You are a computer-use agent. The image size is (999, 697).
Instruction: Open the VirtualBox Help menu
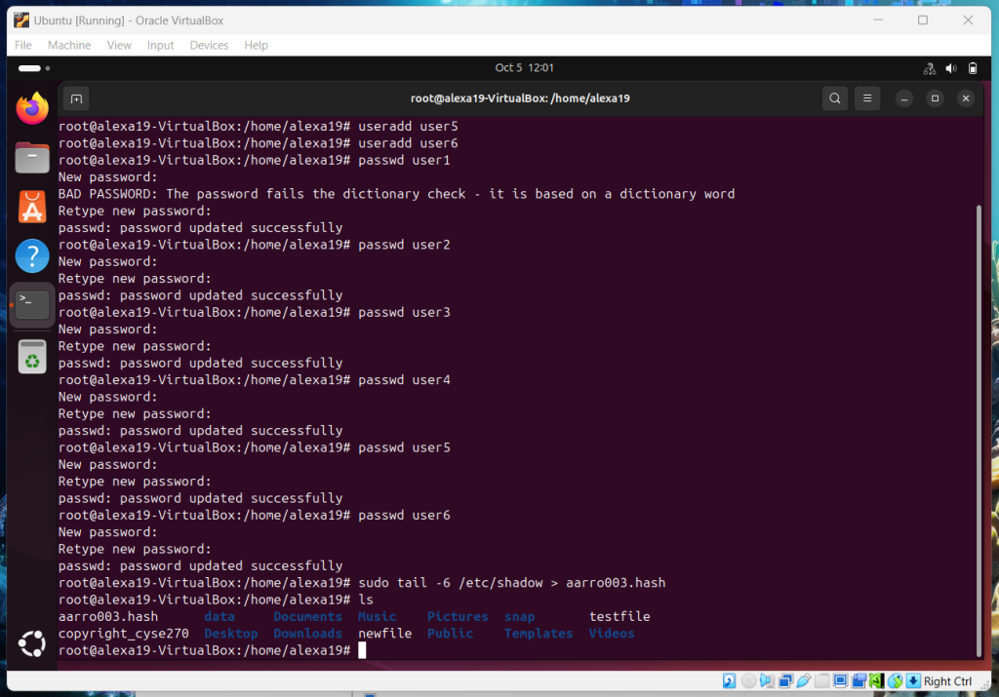256,45
